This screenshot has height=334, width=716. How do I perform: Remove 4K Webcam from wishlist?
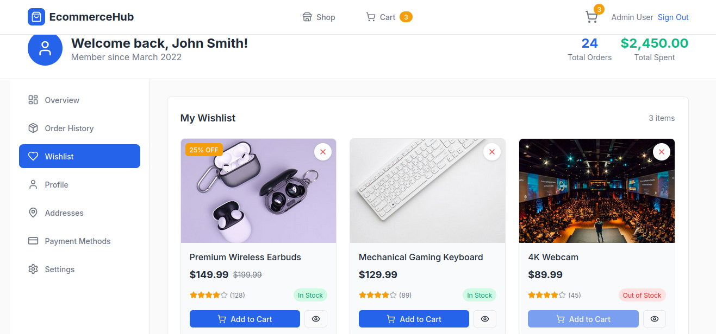(x=661, y=152)
